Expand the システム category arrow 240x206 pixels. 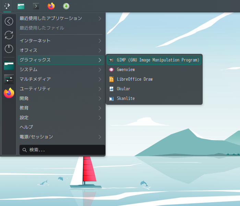click(x=100, y=70)
